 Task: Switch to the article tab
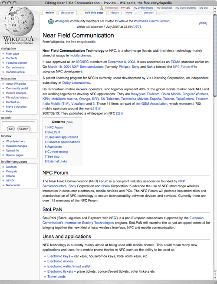click(x=49, y=13)
